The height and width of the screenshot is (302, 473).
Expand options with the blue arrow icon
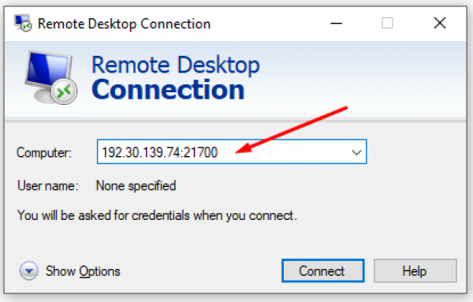tap(29, 270)
